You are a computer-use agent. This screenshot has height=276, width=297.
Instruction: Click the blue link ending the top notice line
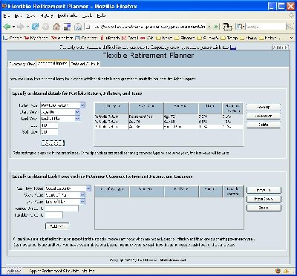[233, 47]
